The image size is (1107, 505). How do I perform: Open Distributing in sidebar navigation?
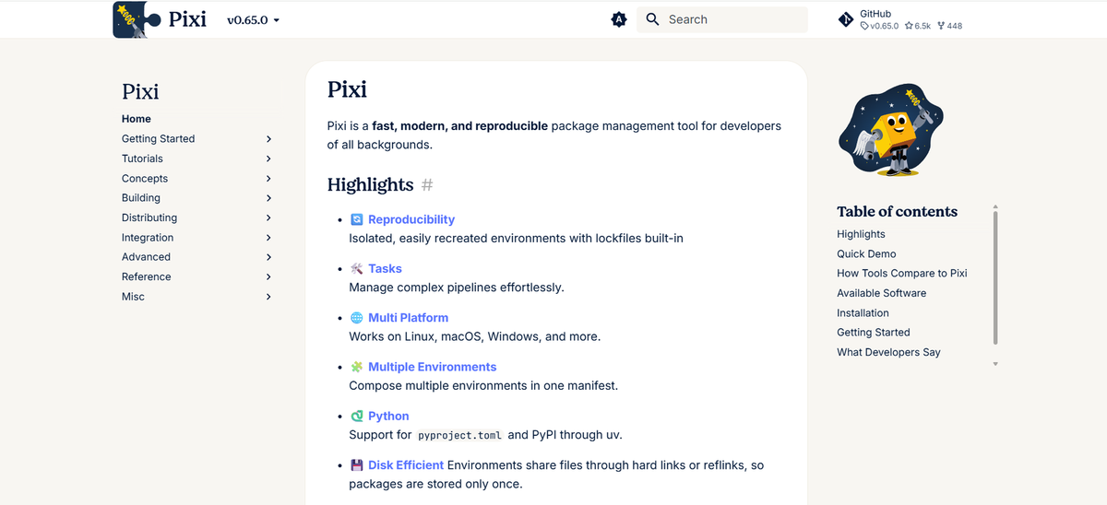[x=149, y=217]
